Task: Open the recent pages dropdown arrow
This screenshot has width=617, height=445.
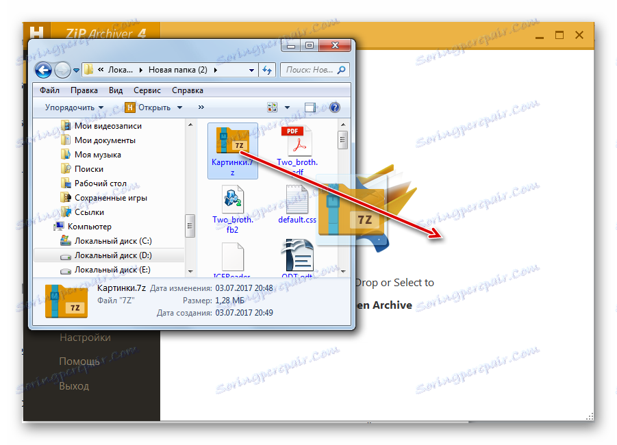Action: [76, 71]
